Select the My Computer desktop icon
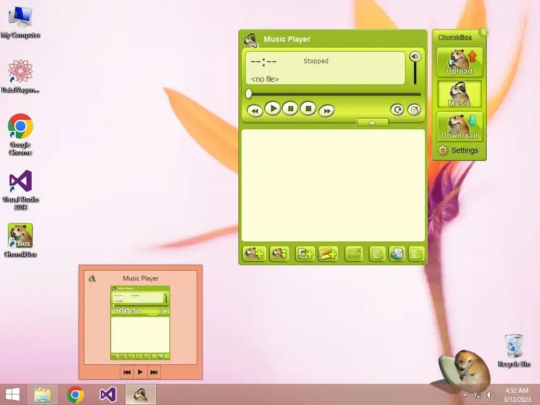The image size is (540, 405). (21, 23)
